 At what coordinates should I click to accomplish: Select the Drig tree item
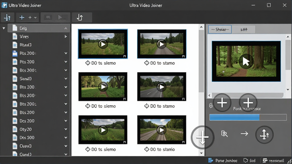(39, 28)
